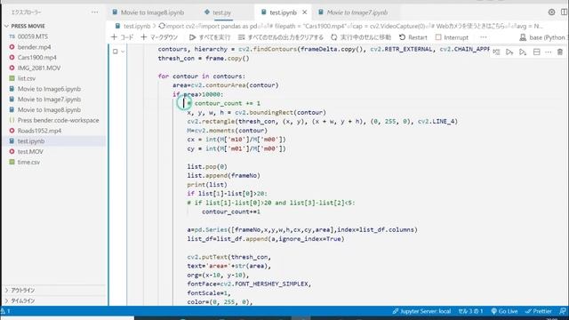Expand the アウトライン section
The image size is (569, 320).
coord(23,291)
